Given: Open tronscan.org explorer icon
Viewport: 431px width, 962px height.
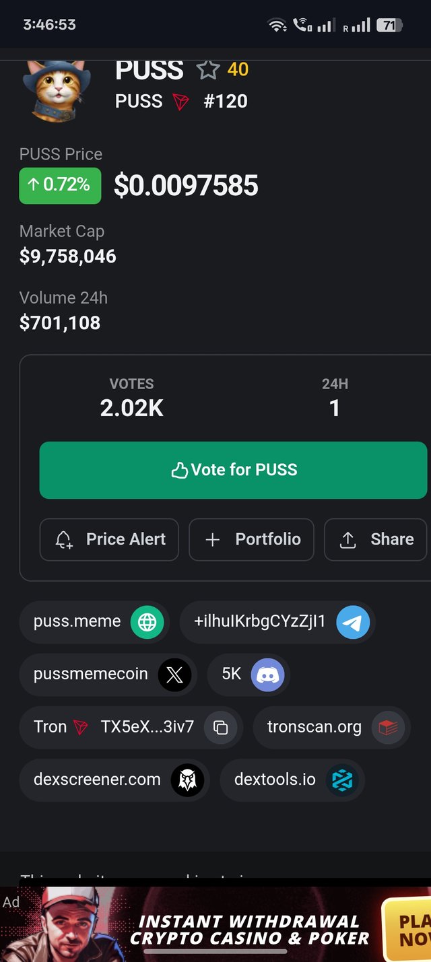Looking at the screenshot, I should [388, 727].
